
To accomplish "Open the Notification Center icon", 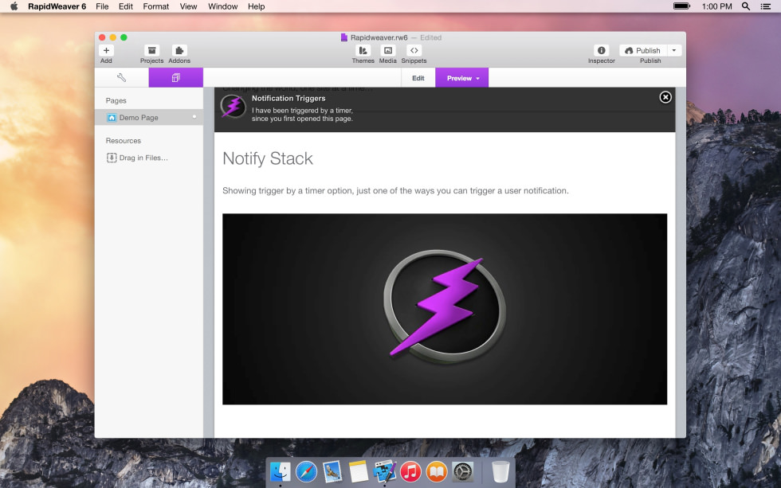I will pos(766,6).
